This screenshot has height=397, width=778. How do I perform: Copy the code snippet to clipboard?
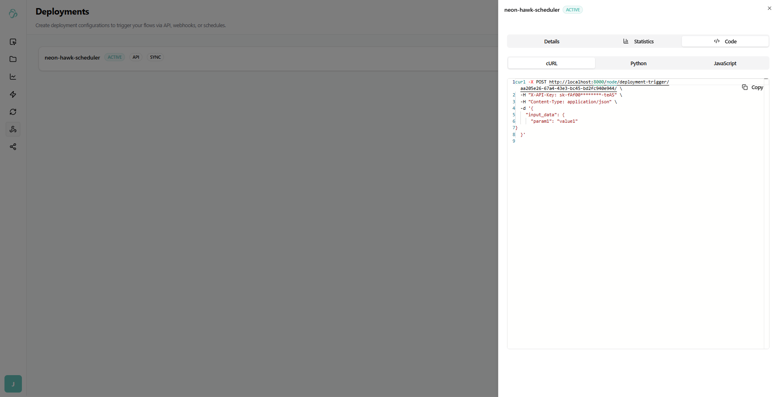[x=752, y=88]
